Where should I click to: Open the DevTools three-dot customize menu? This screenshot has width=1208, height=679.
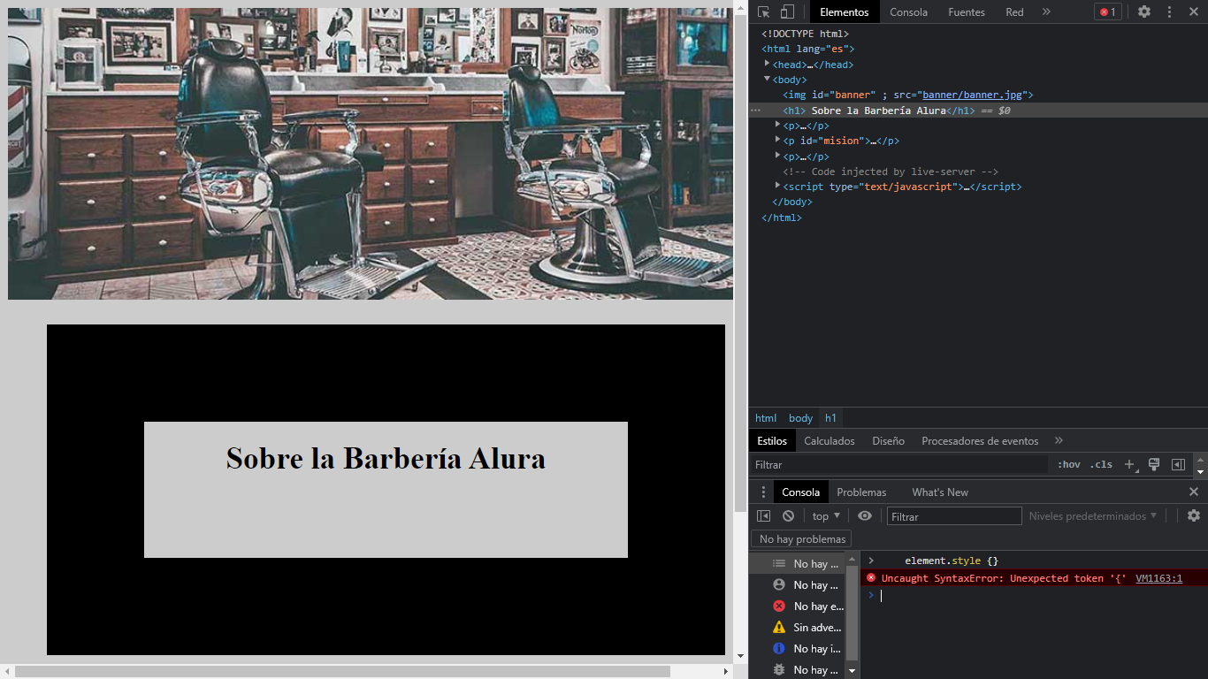click(x=1169, y=11)
